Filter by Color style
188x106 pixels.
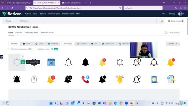tap(39, 44)
